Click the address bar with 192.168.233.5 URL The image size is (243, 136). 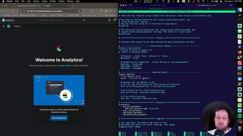coord(50,11)
